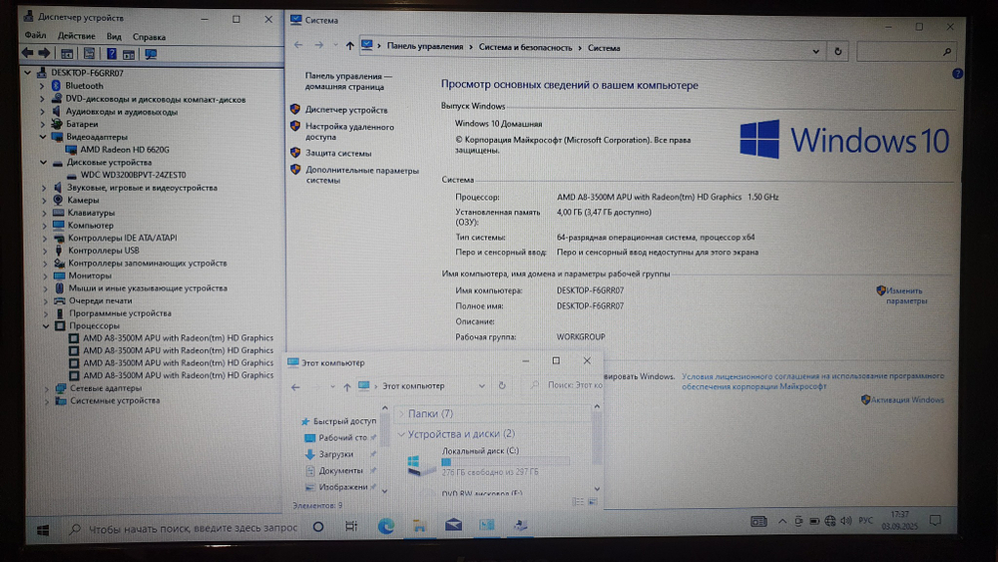Screen dimensions: 998x562
Task: Click Система и безопасность breadcrumb
Action: point(525,47)
